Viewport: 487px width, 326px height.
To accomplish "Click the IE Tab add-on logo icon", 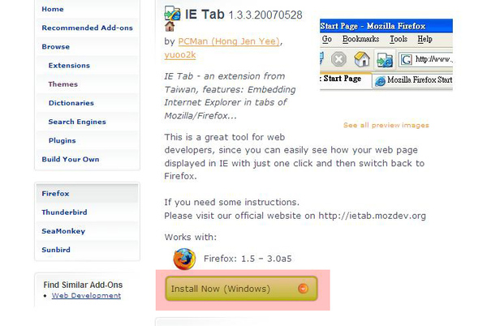I will click(172, 13).
